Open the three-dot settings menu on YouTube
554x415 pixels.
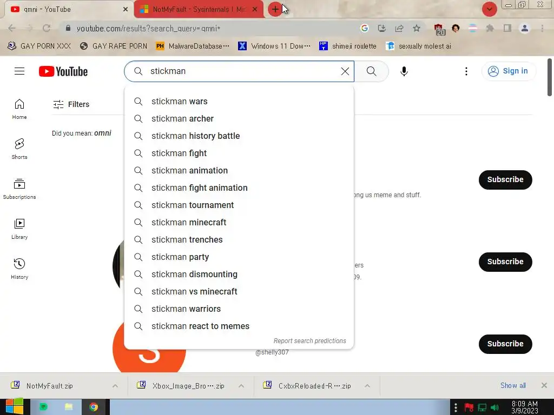[466, 71]
